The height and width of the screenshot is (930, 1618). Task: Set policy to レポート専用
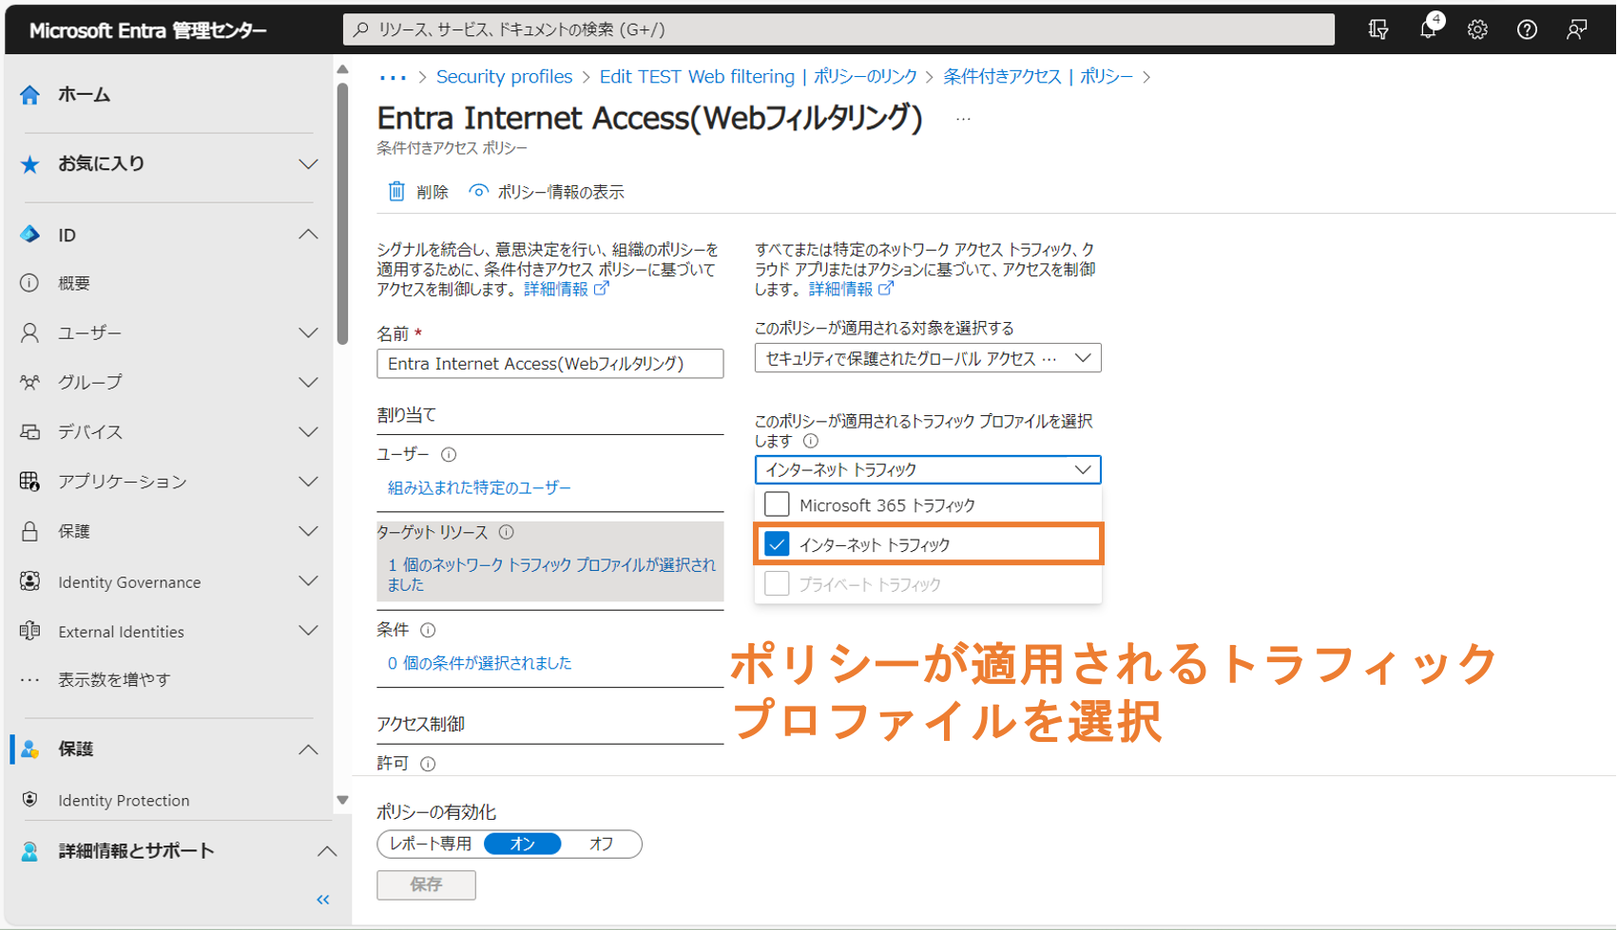point(431,844)
